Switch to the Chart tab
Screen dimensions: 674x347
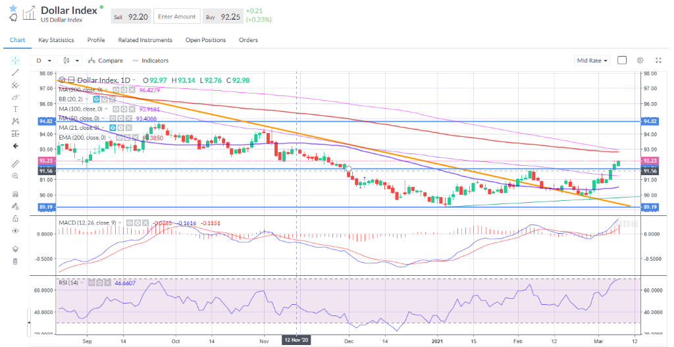(x=18, y=40)
